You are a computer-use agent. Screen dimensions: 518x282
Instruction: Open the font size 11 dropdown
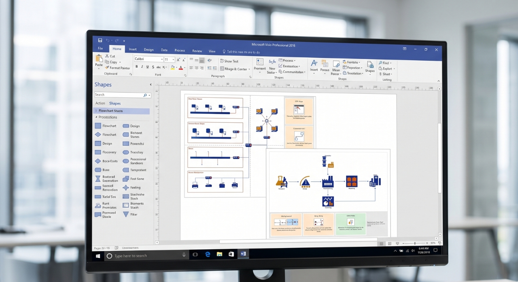click(173, 59)
